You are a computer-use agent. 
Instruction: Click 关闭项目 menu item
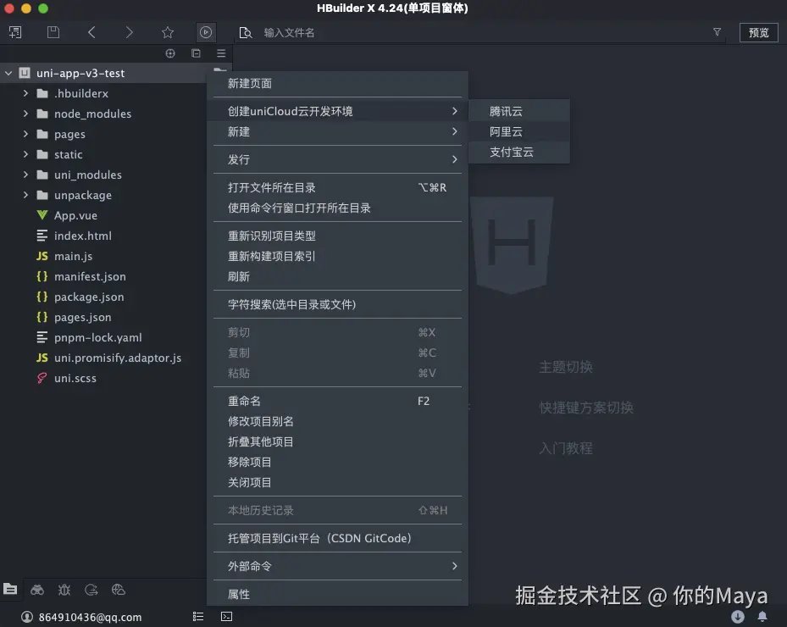pos(337,482)
